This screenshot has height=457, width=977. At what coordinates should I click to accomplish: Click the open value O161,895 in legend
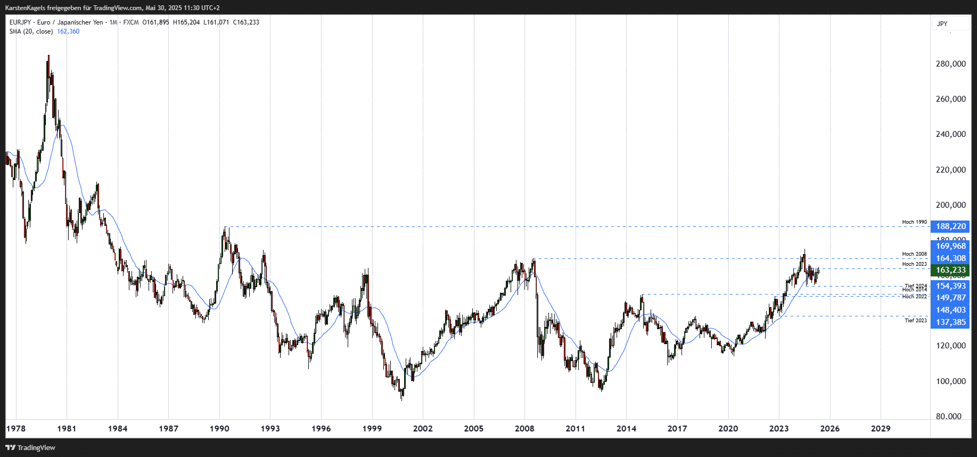point(156,22)
